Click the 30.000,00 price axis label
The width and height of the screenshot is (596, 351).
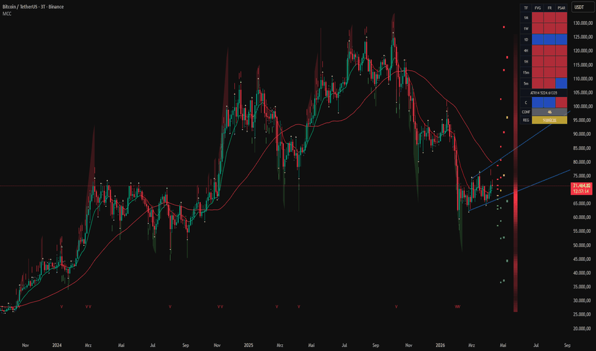(582, 301)
